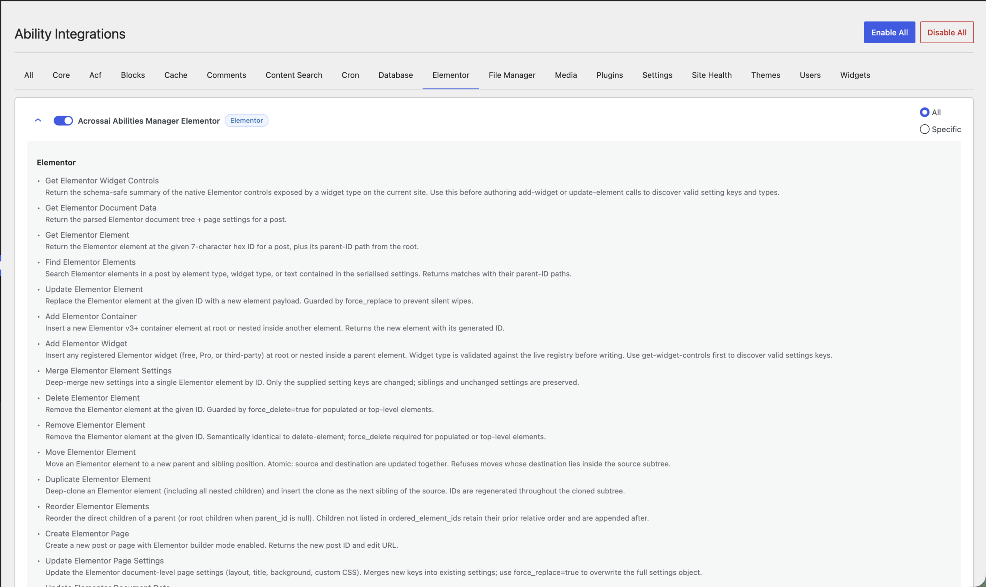This screenshot has height=587, width=986.
Task: Open the Cron tab
Action: pos(350,75)
